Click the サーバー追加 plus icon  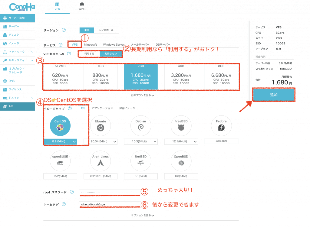pos(5,18)
